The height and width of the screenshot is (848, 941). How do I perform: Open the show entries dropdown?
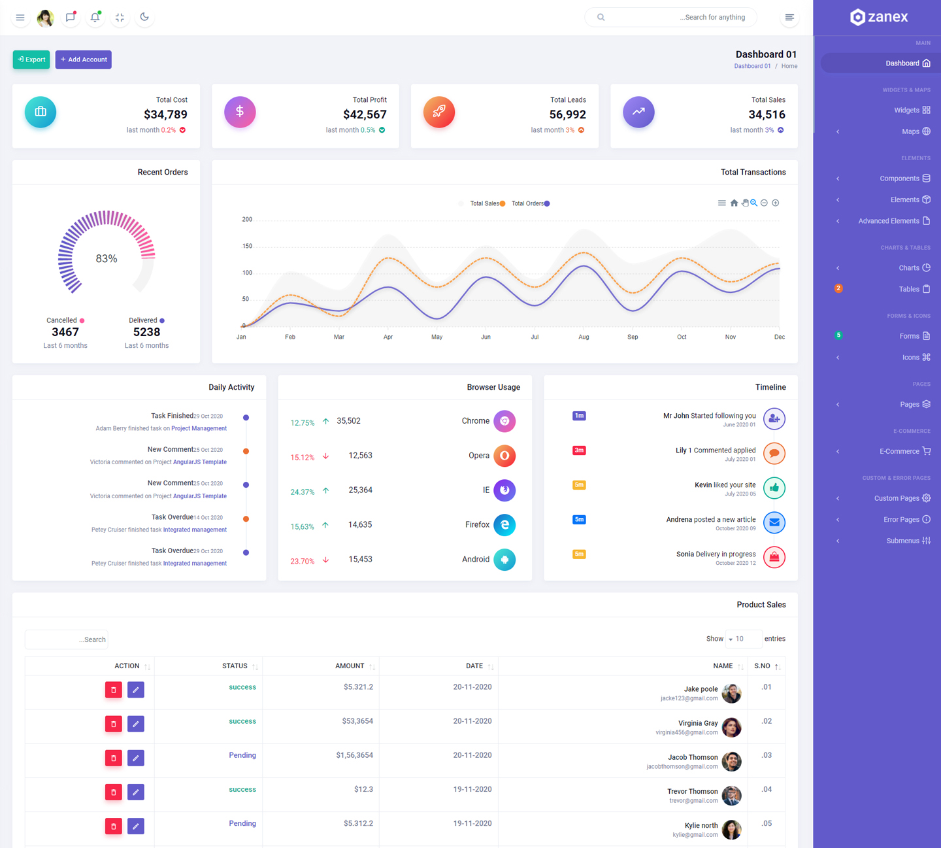[743, 639]
